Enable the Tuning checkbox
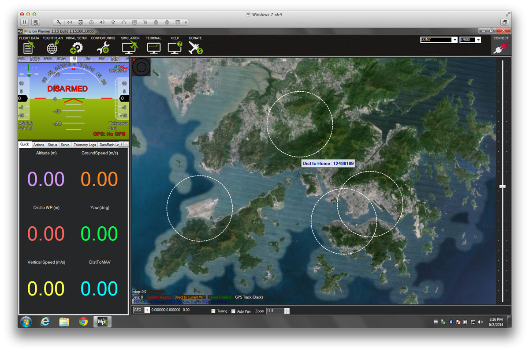The image size is (529, 352). click(213, 311)
